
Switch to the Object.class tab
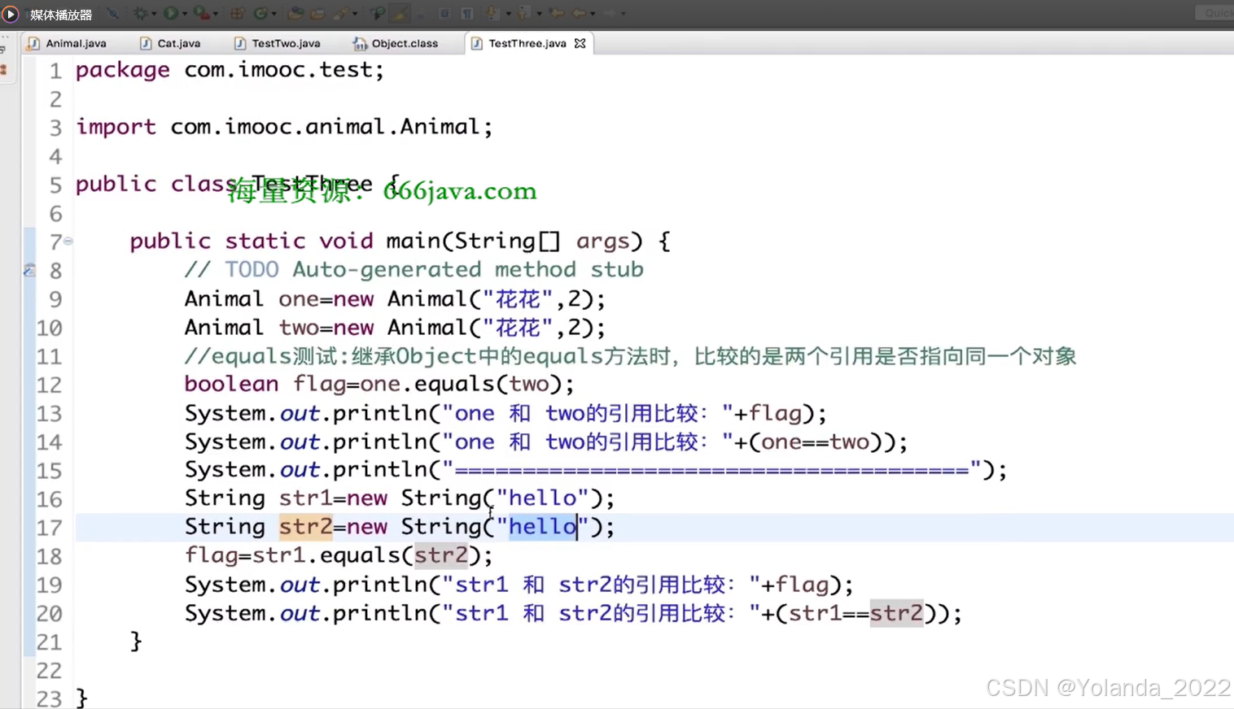[x=396, y=43]
